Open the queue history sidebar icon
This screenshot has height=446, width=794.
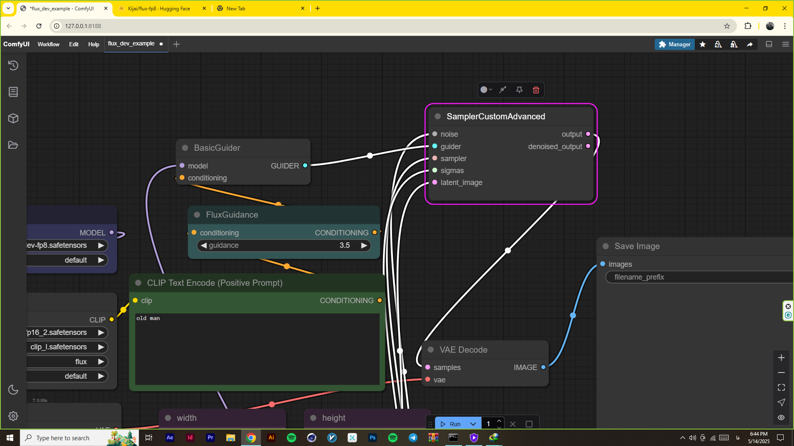[x=13, y=65]
